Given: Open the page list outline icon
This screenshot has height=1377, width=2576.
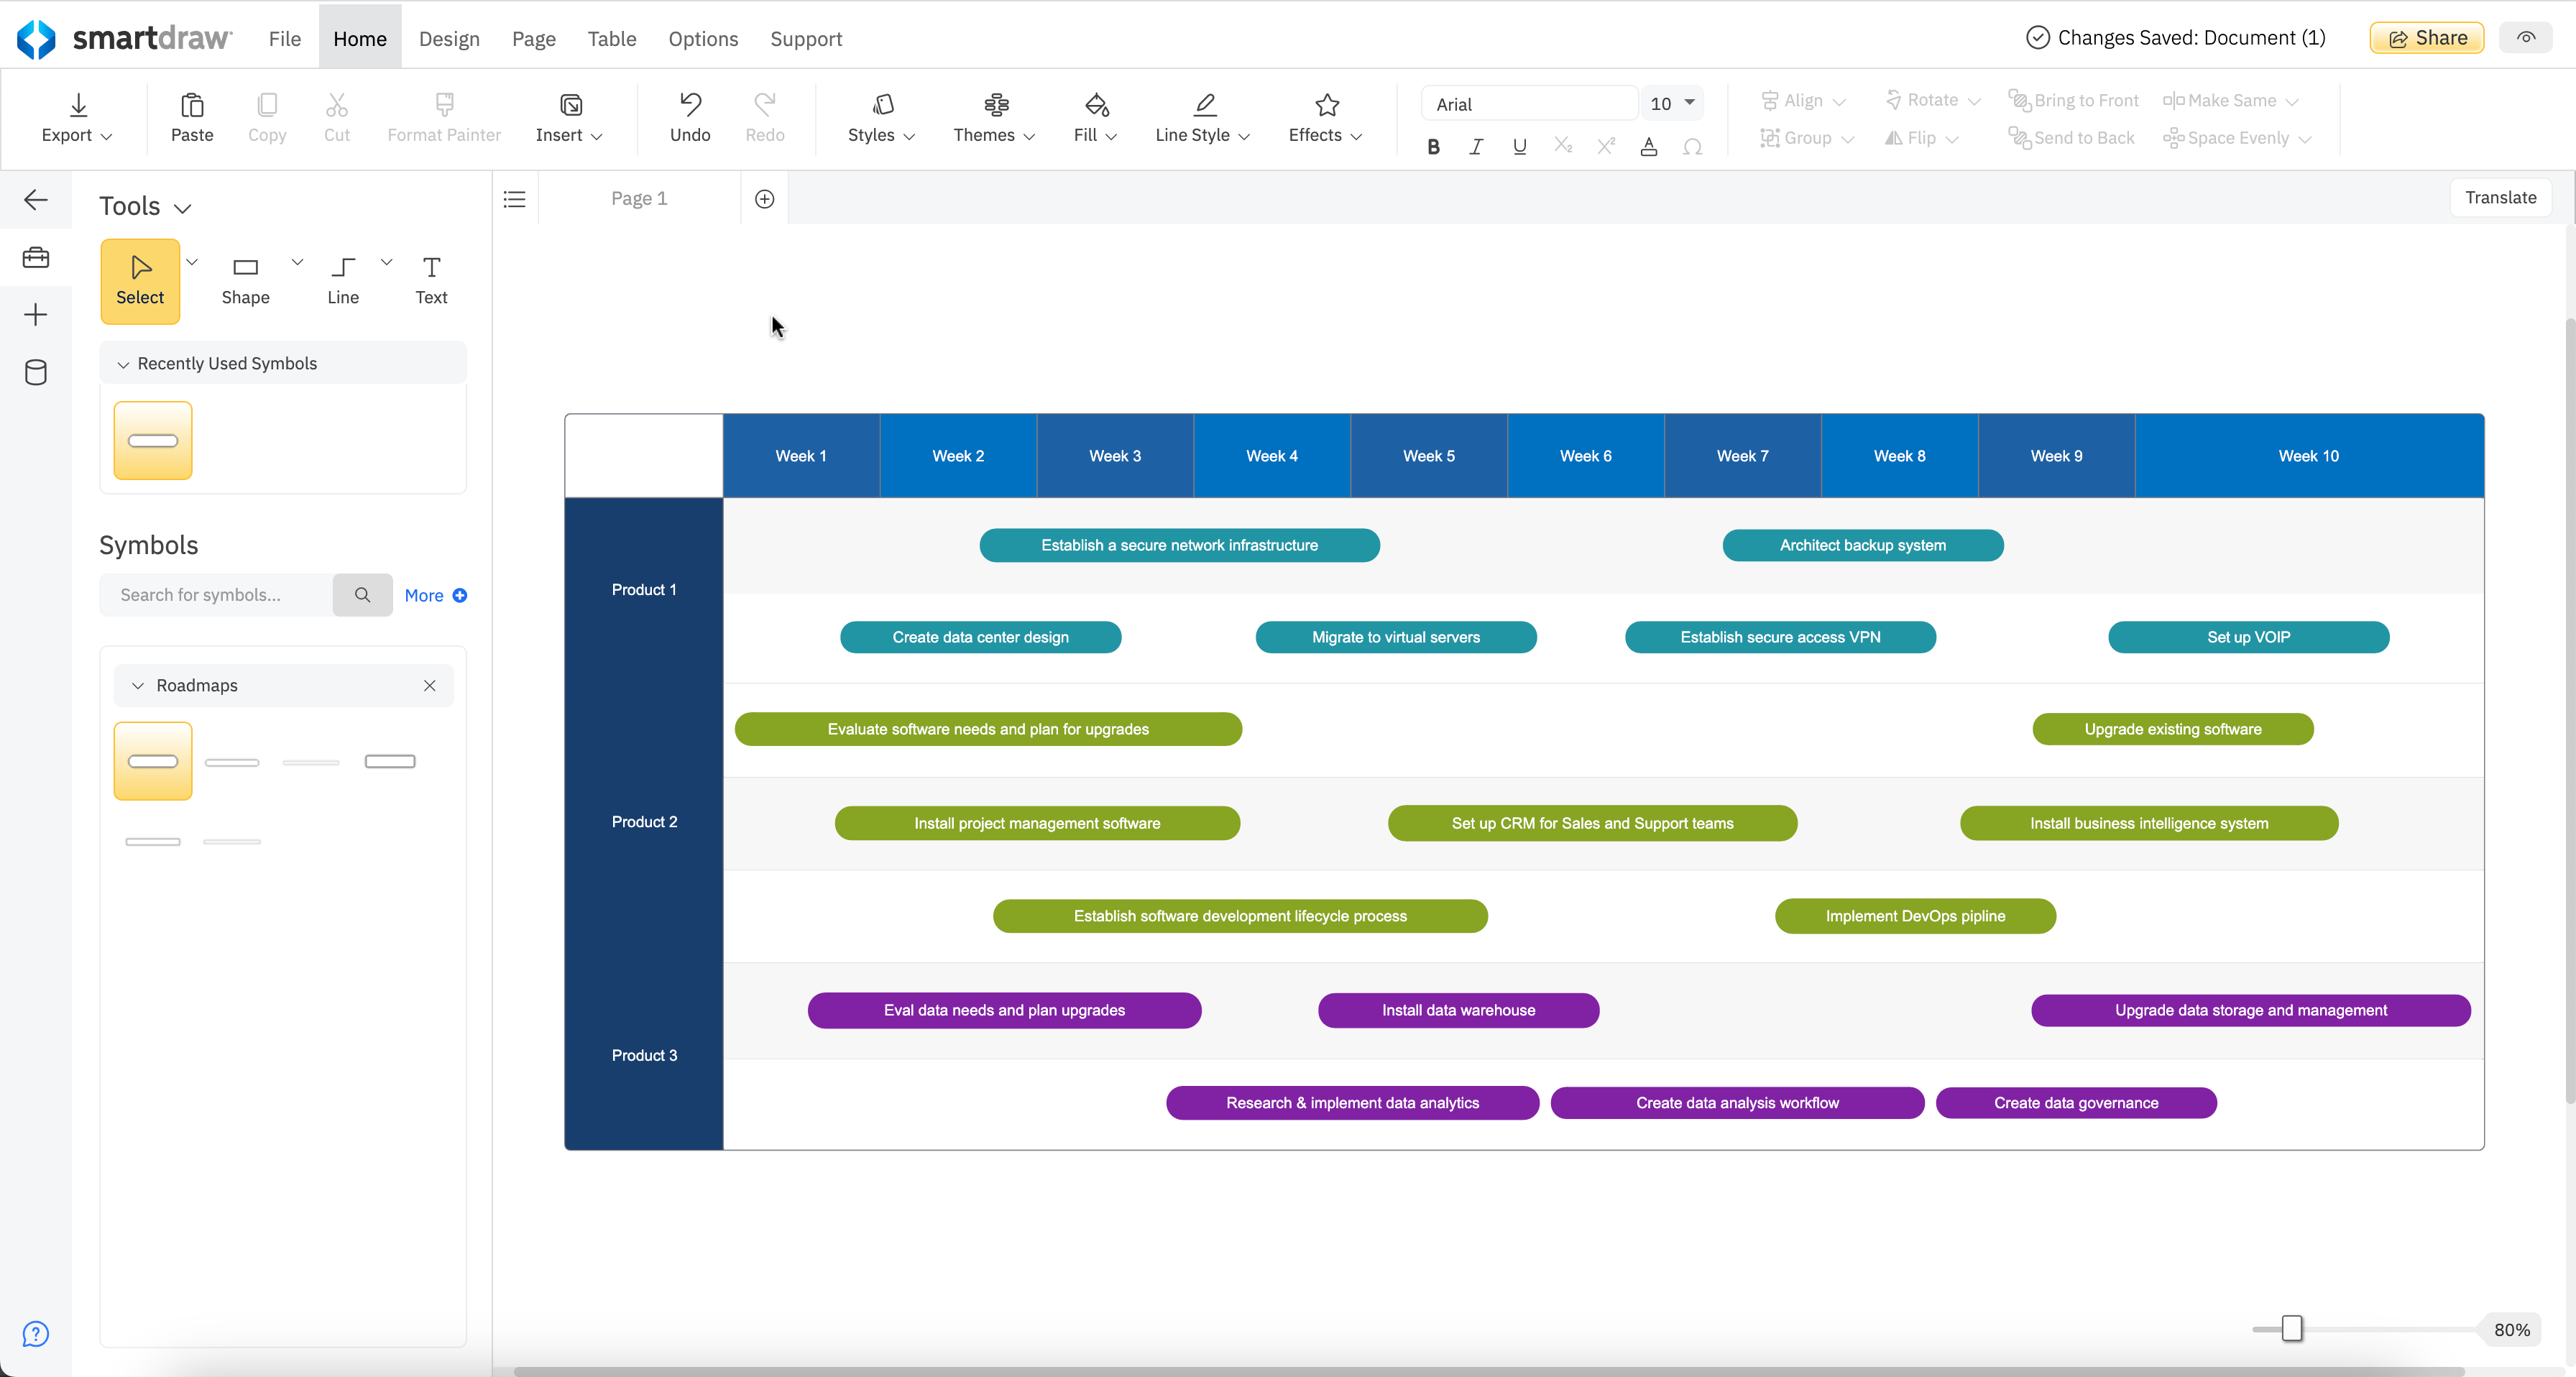Looking at the screenshot, I should (x=514, y=199).
